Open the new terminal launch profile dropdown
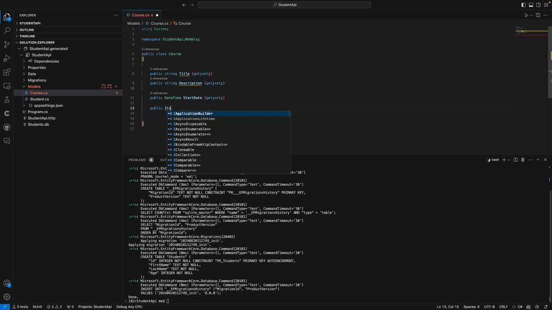This screenshot has height=310, width=552. (509, 160)
